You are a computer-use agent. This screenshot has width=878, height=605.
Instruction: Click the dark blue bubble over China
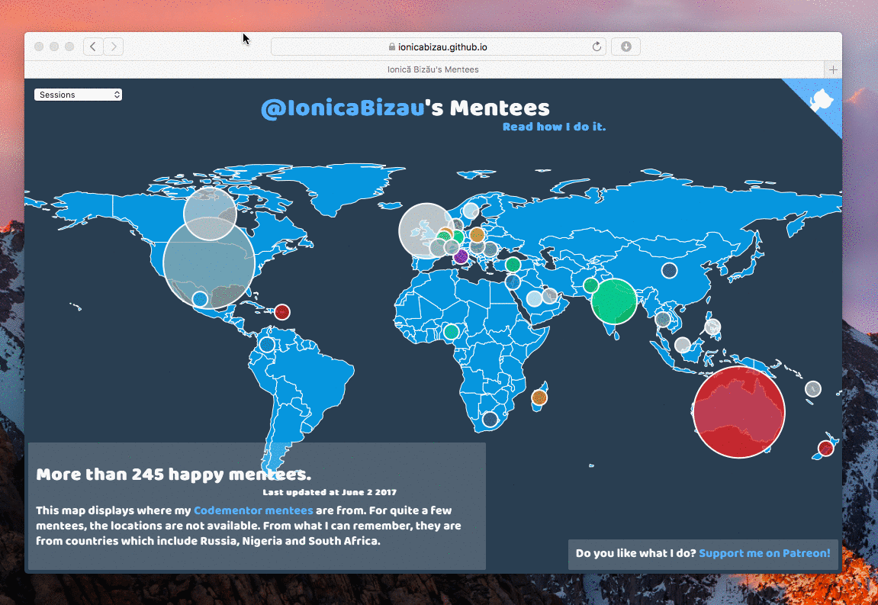[669, 271]
